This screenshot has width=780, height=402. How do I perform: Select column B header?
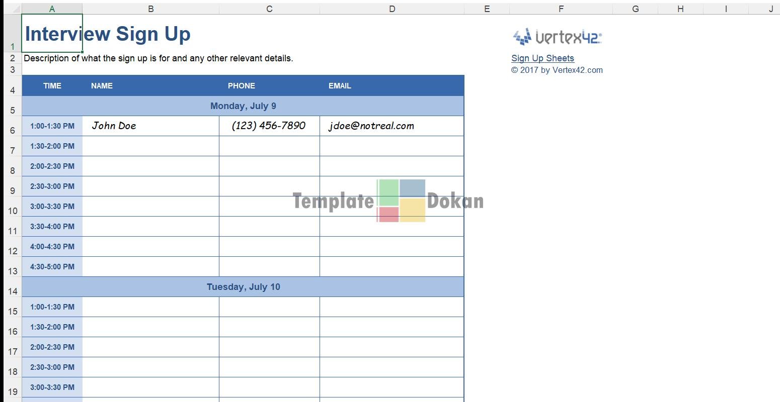click(x=150, y=9)
